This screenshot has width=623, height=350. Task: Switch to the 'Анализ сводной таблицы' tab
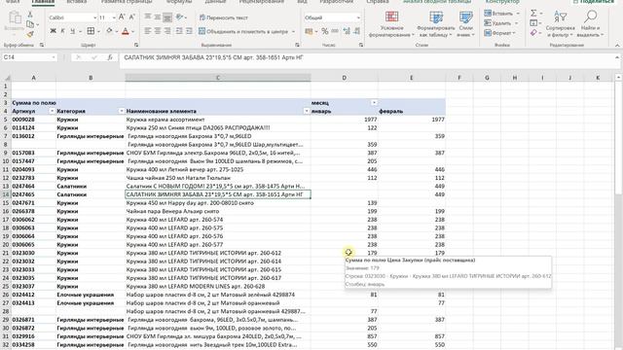point(437,2)
